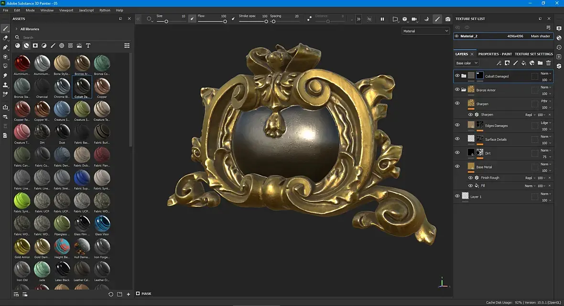Select the Cobalt Damaged material thumbnail
This screenshot has height=306, width=564.
point(82,86)
